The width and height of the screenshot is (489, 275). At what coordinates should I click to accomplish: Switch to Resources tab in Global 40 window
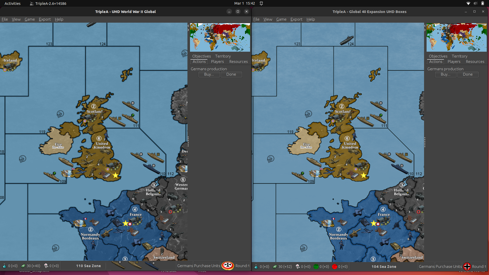(475, 62)
